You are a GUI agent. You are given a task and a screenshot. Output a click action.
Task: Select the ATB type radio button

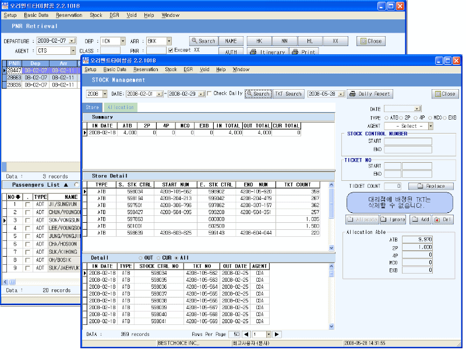click(x=387, y=118)
